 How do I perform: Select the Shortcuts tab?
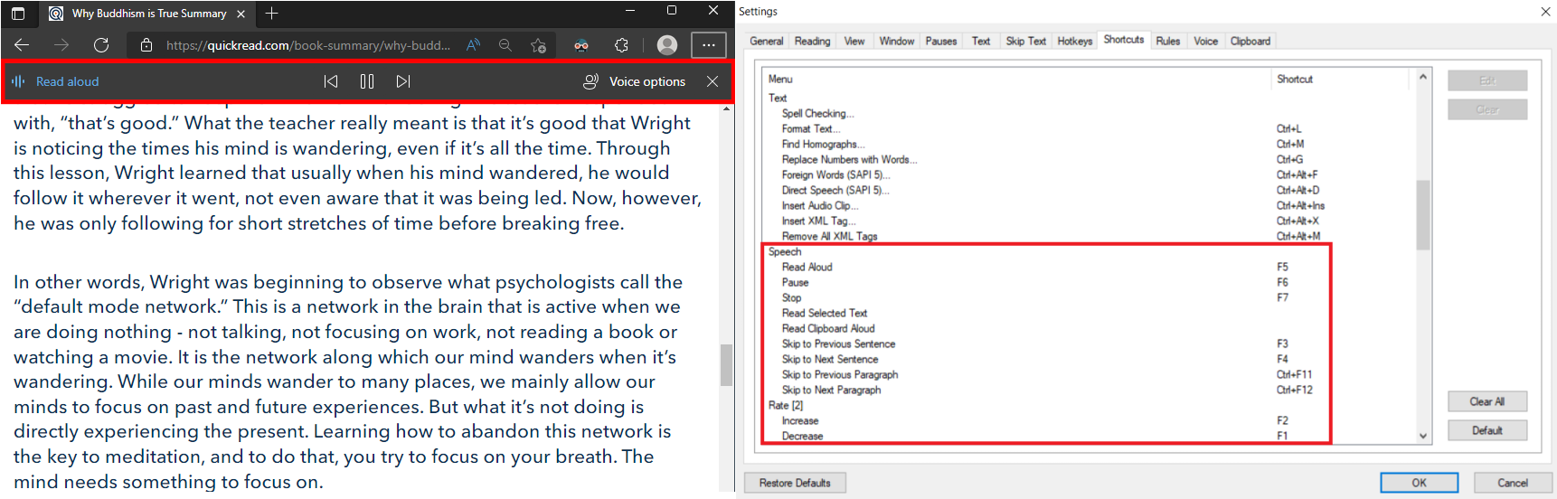(x=1124, y=40)
